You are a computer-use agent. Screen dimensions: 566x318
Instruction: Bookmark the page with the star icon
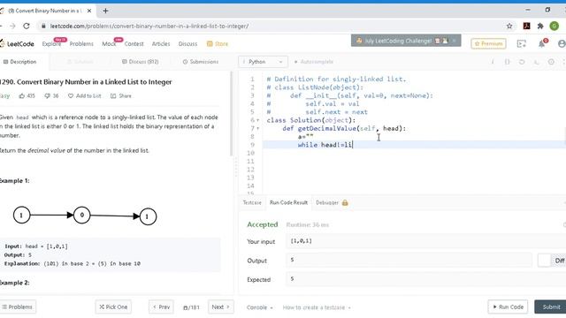point(509,26)
